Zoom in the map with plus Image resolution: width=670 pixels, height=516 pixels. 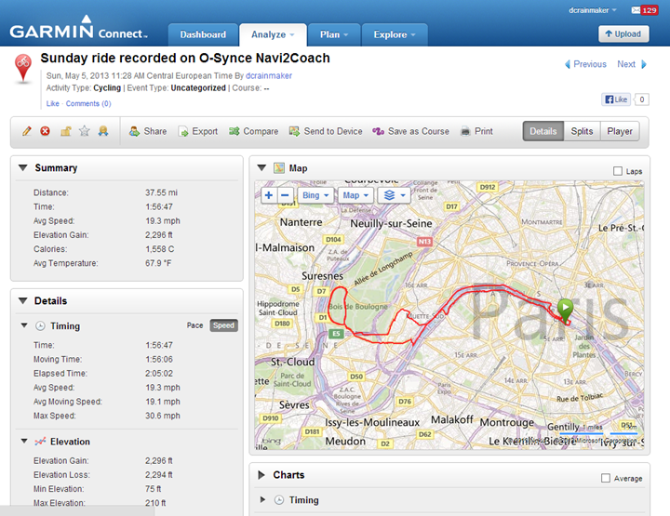[269, 195]
